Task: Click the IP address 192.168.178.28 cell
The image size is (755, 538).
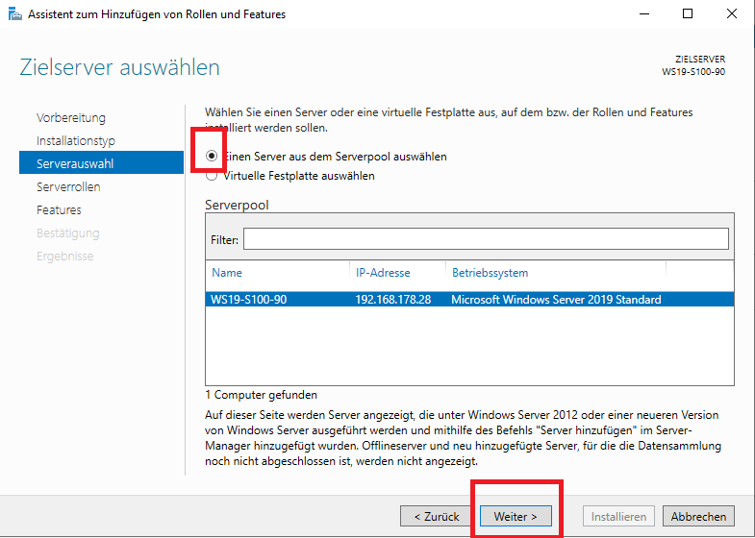Action: (393, 300)
